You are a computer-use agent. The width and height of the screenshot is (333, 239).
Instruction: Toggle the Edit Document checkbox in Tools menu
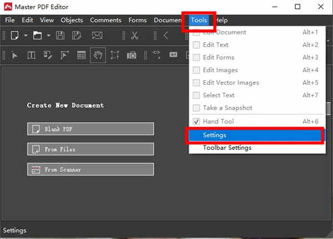tap(196, 33)
